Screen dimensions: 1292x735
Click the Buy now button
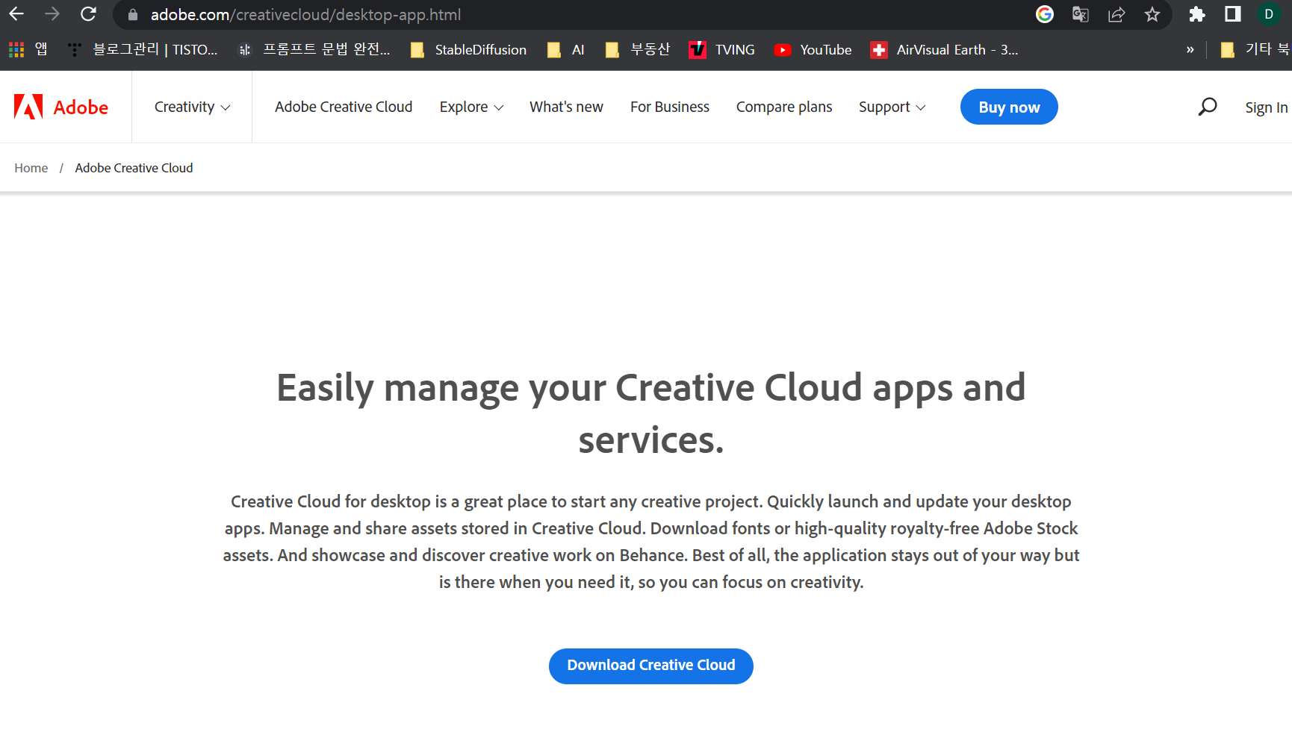click(1009, 107)
